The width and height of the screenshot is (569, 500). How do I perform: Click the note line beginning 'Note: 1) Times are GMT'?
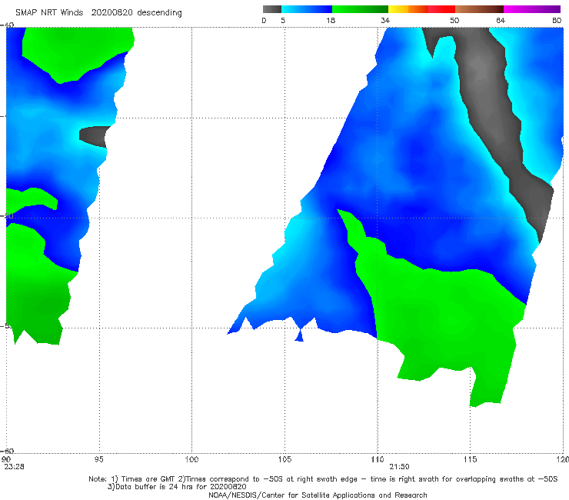323,479
